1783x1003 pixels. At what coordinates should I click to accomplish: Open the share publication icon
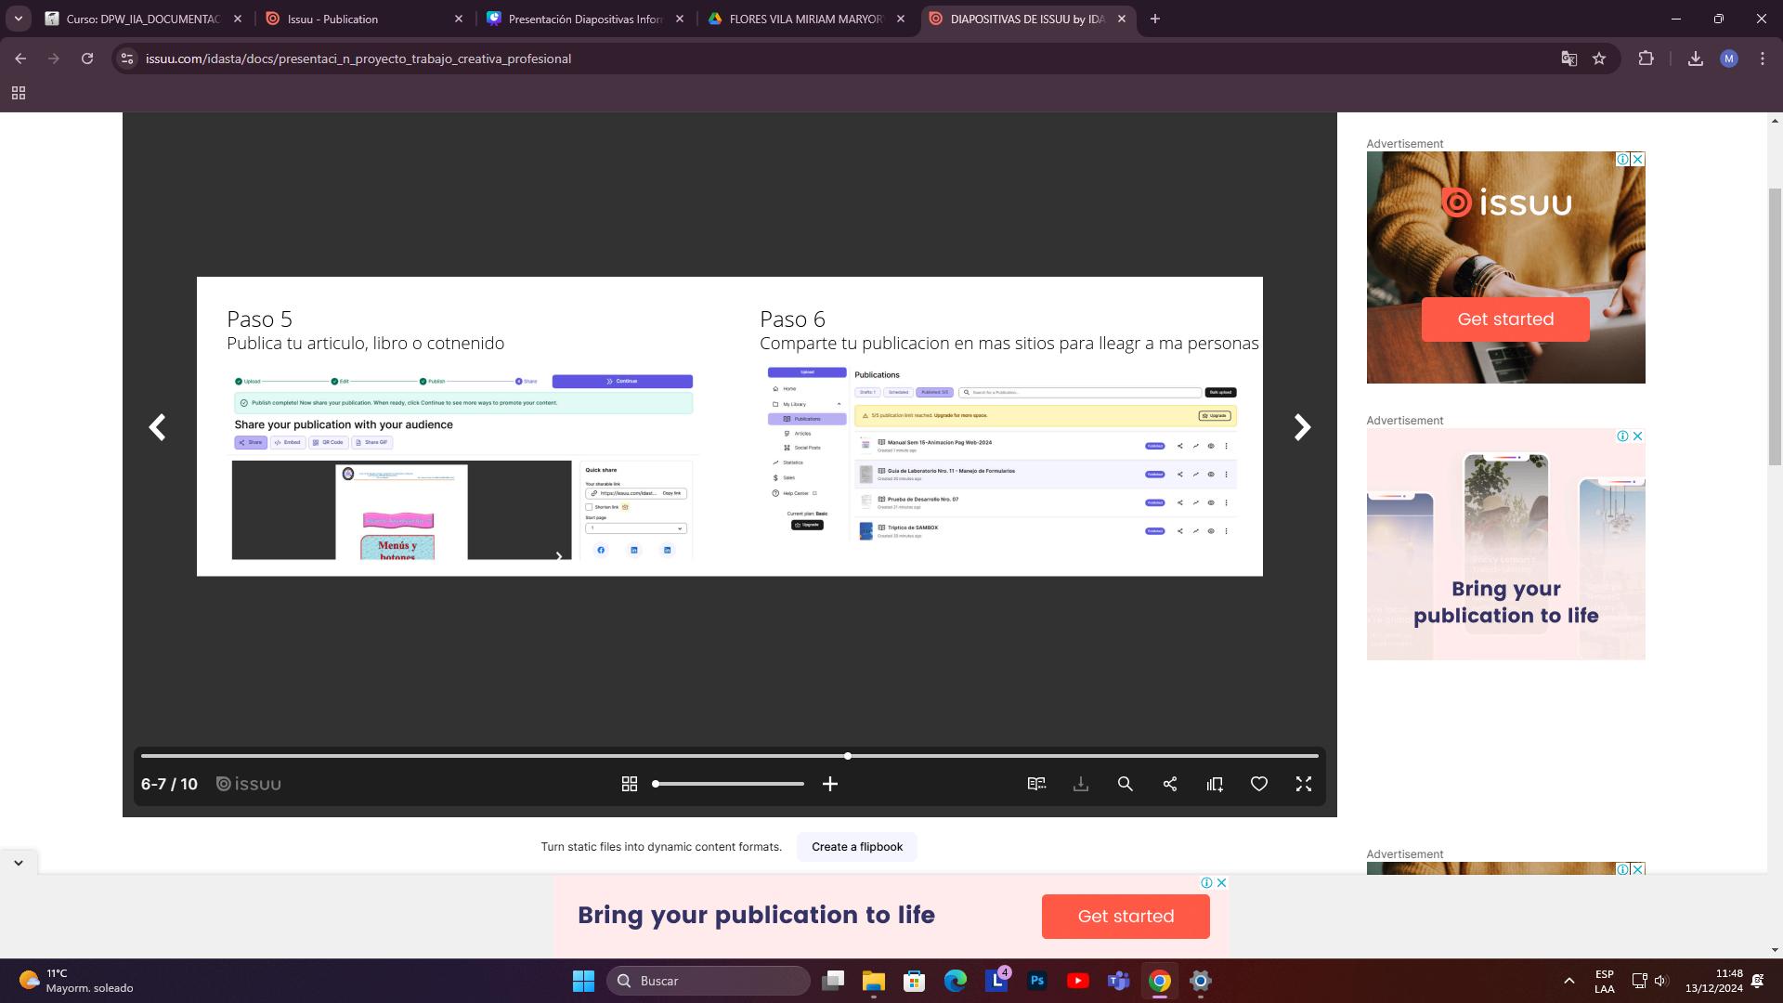coord(1170,784)
